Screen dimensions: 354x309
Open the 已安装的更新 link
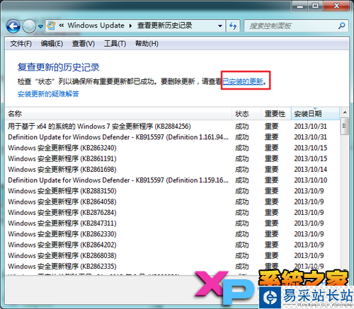[243, 81]
